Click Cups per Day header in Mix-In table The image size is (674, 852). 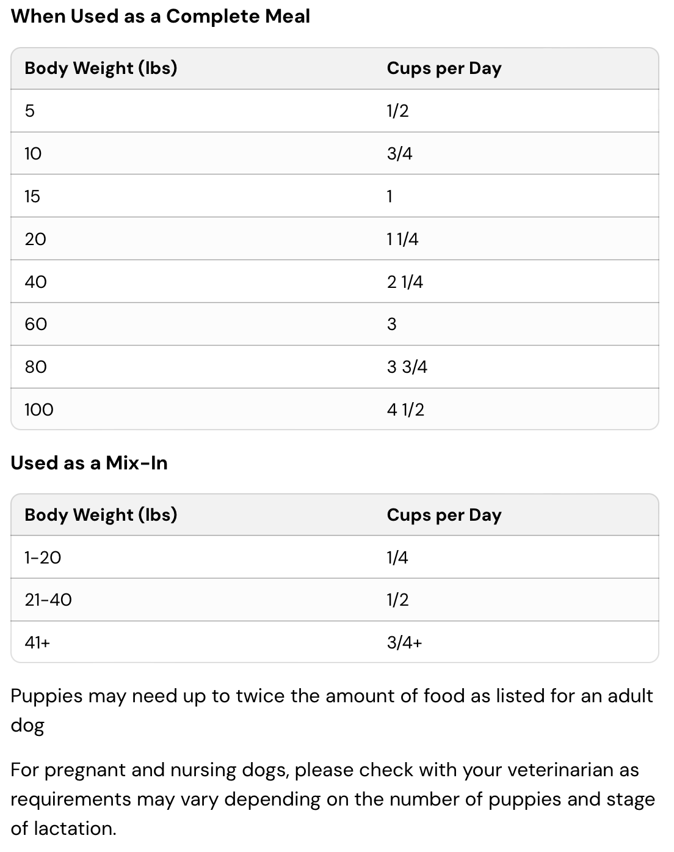pyautogui.click(x=444, y=515)
